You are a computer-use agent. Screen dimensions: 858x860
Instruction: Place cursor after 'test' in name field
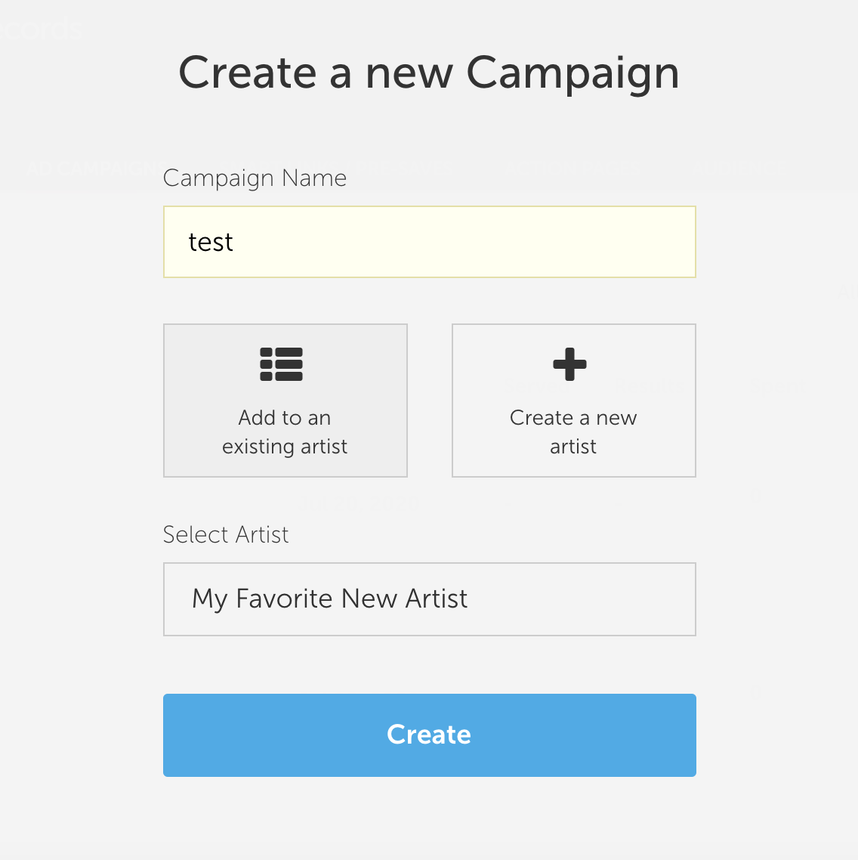(x=235, y=243)
